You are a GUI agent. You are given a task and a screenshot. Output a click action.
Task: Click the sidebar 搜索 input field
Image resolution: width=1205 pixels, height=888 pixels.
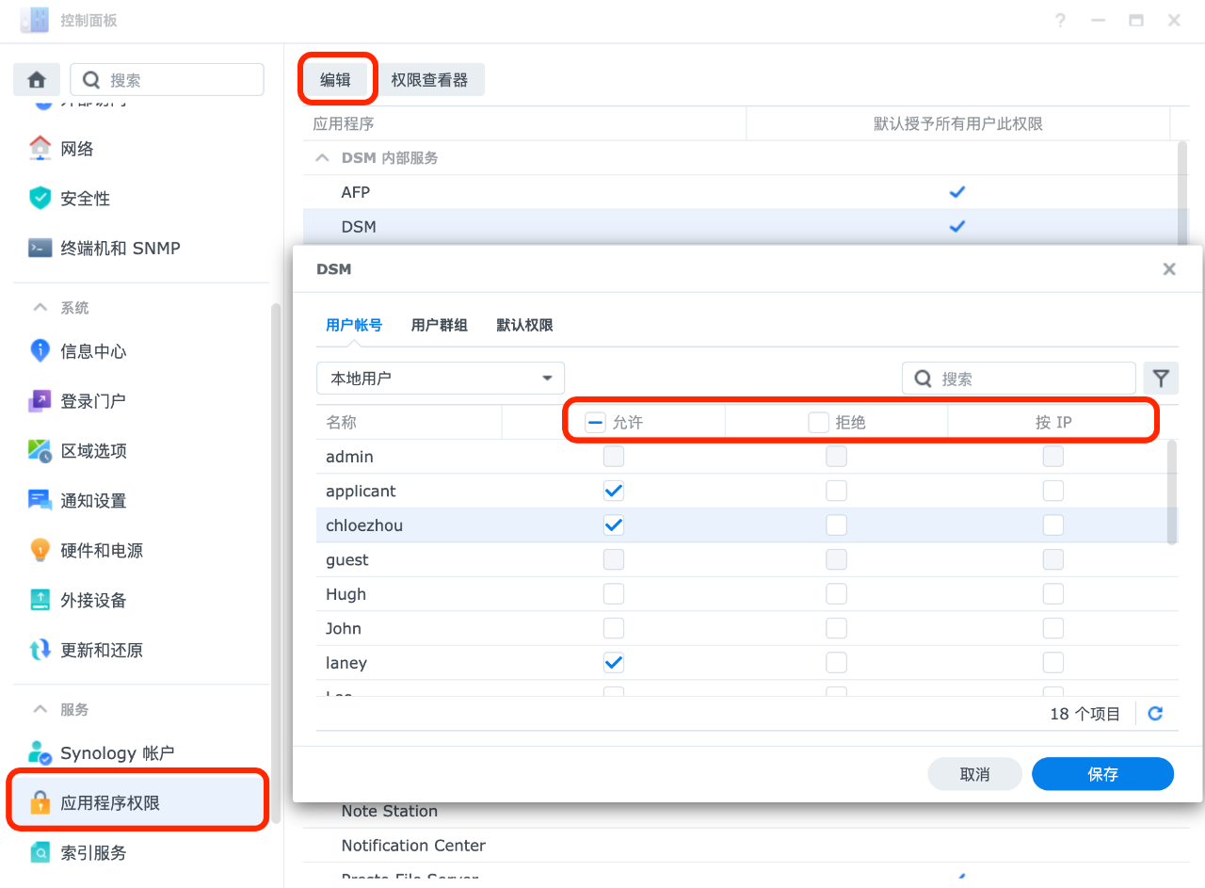pos(168,80)
